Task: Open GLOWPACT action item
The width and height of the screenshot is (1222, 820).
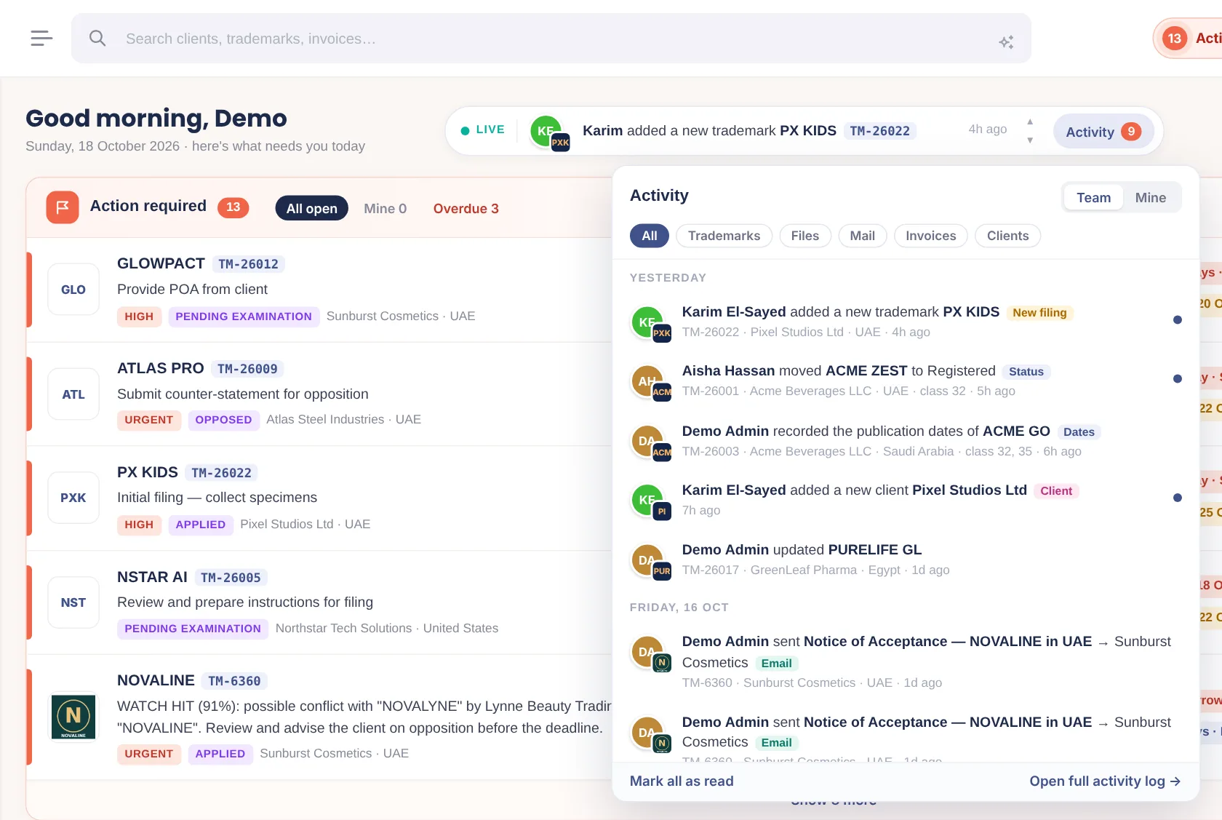Action: pos(319,290)
